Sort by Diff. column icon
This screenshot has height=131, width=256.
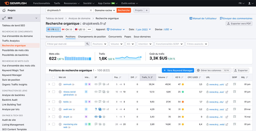click(x=136, y=77)
